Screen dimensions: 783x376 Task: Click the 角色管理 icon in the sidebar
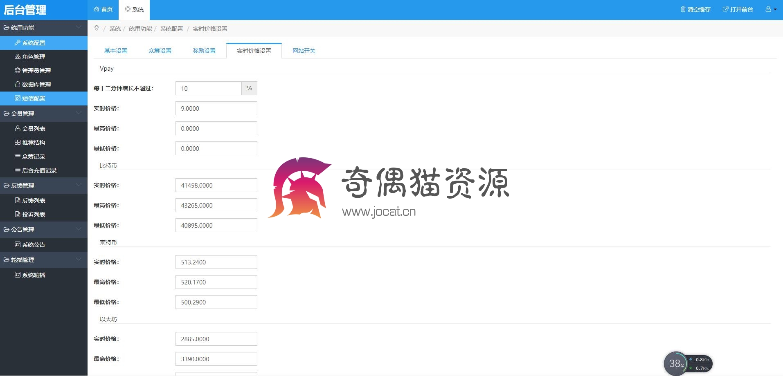[x=18, y=56]
